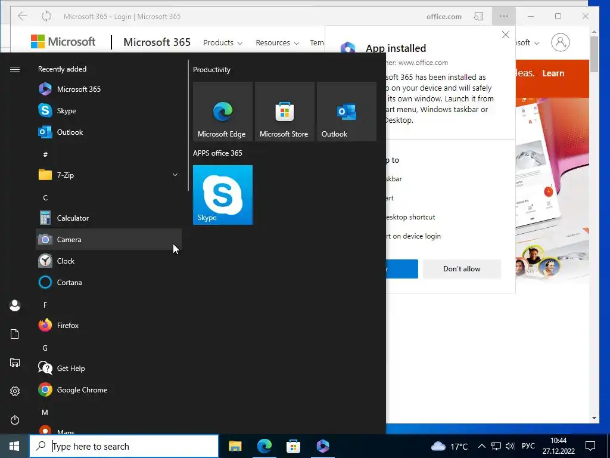Switch to Microsoft 365 app on taskbar

[322, 446]
